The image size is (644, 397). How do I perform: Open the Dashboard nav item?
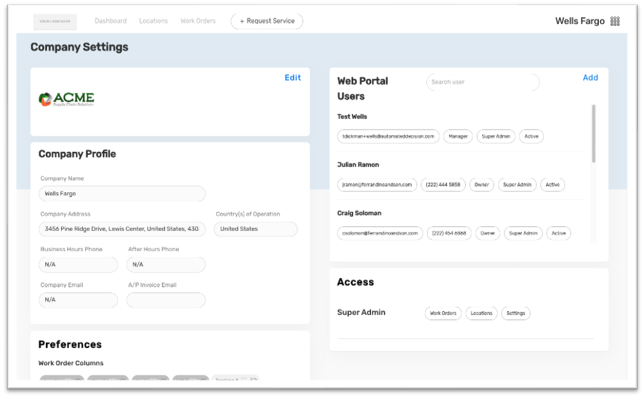pos(111,21)
